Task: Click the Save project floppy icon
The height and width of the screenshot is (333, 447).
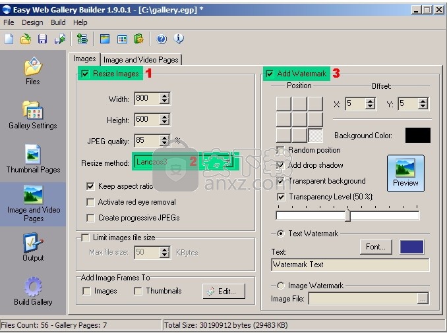Action: pyautogui.click(x=42, y=39)
